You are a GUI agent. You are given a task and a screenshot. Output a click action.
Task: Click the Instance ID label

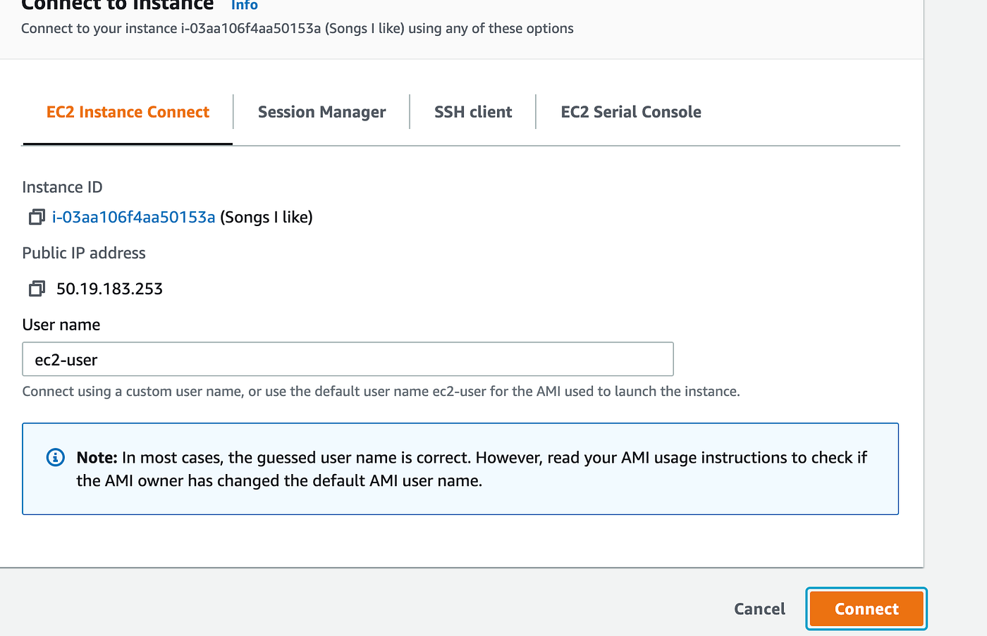tap(62, 187)
